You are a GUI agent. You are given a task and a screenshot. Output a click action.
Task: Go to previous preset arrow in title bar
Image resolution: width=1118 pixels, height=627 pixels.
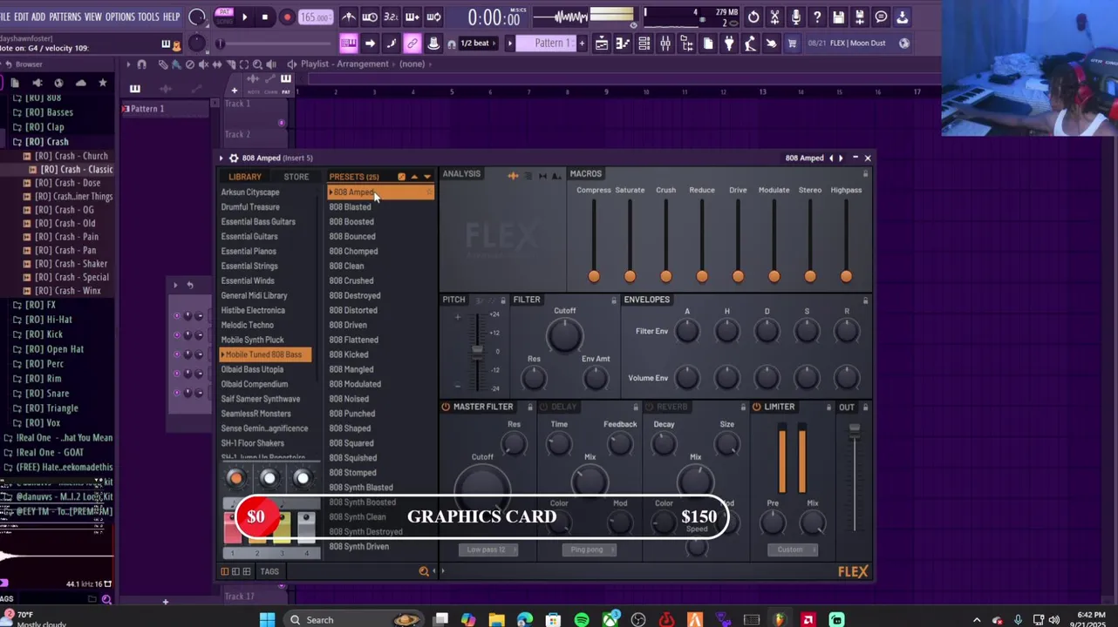831,158
